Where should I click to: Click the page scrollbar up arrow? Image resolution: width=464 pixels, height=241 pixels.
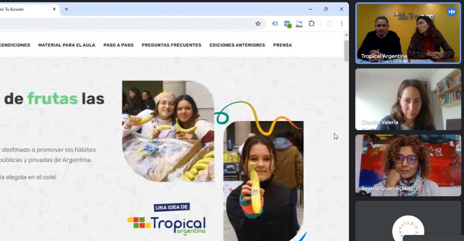pos(346,35)
